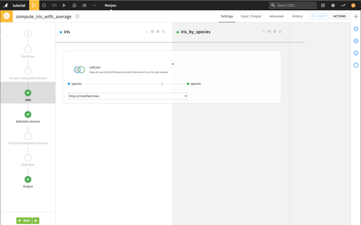Click the equals operator between species columns
Image resolution: width=361 pixels, height=225 pixels.
point(162,84)
